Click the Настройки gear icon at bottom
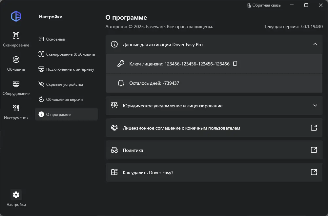Screen dimensions: 328x216 pyautogui.click(x=16, y=194)
